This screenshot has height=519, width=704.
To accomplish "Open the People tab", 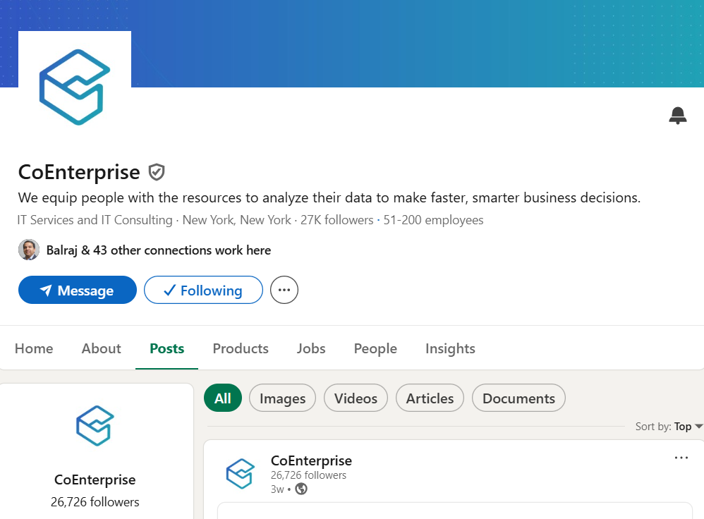I will (x=375, y=348).
